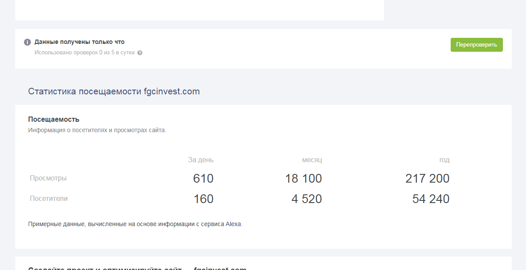
Task: Click the monthly visitors value 4 520
Action: [x=307, y=199]
